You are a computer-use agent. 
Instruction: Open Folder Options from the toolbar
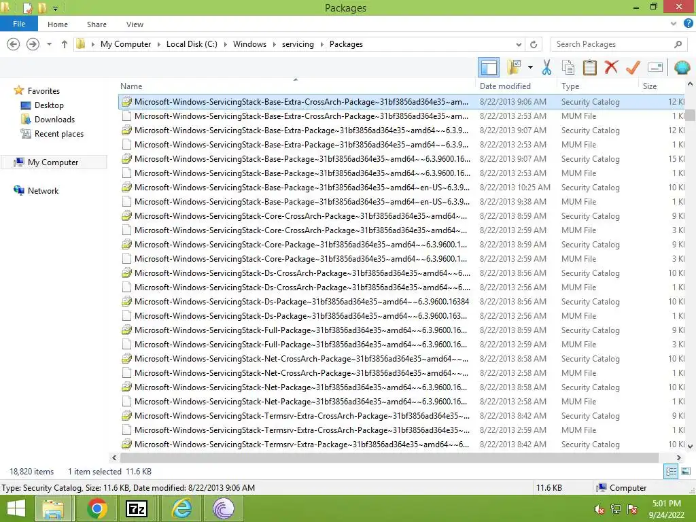click(x=514, y=67)
